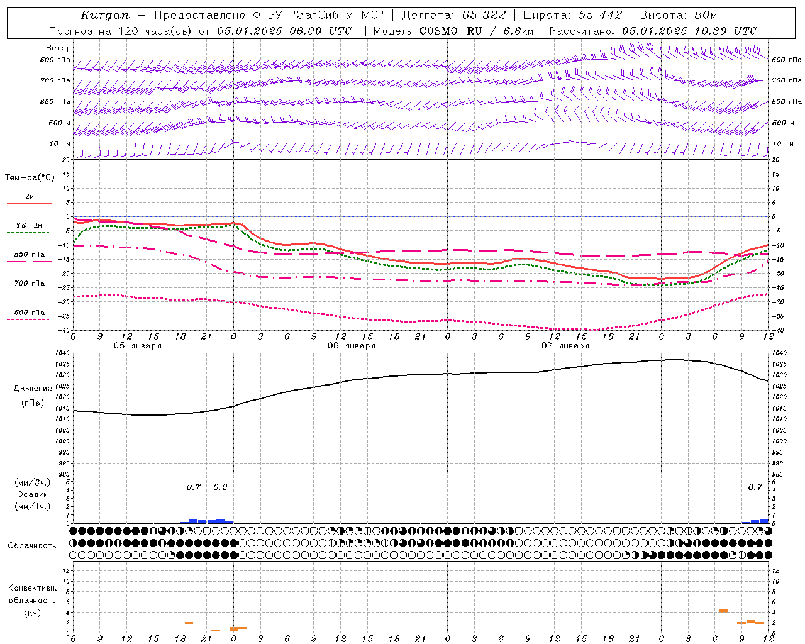Click the 06 января date label

click(352, 346)
